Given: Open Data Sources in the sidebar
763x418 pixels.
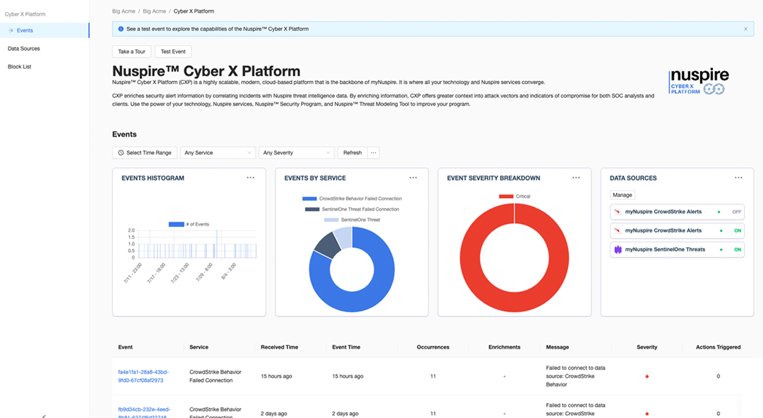Looking at the screenshot, I should pos(24,49).
